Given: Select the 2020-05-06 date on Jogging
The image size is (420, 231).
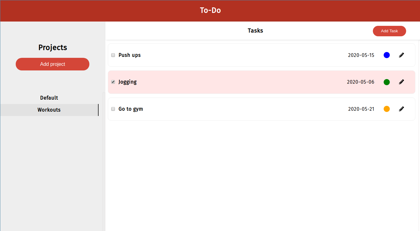Looking at the screenshot, I should click(361, 82).
